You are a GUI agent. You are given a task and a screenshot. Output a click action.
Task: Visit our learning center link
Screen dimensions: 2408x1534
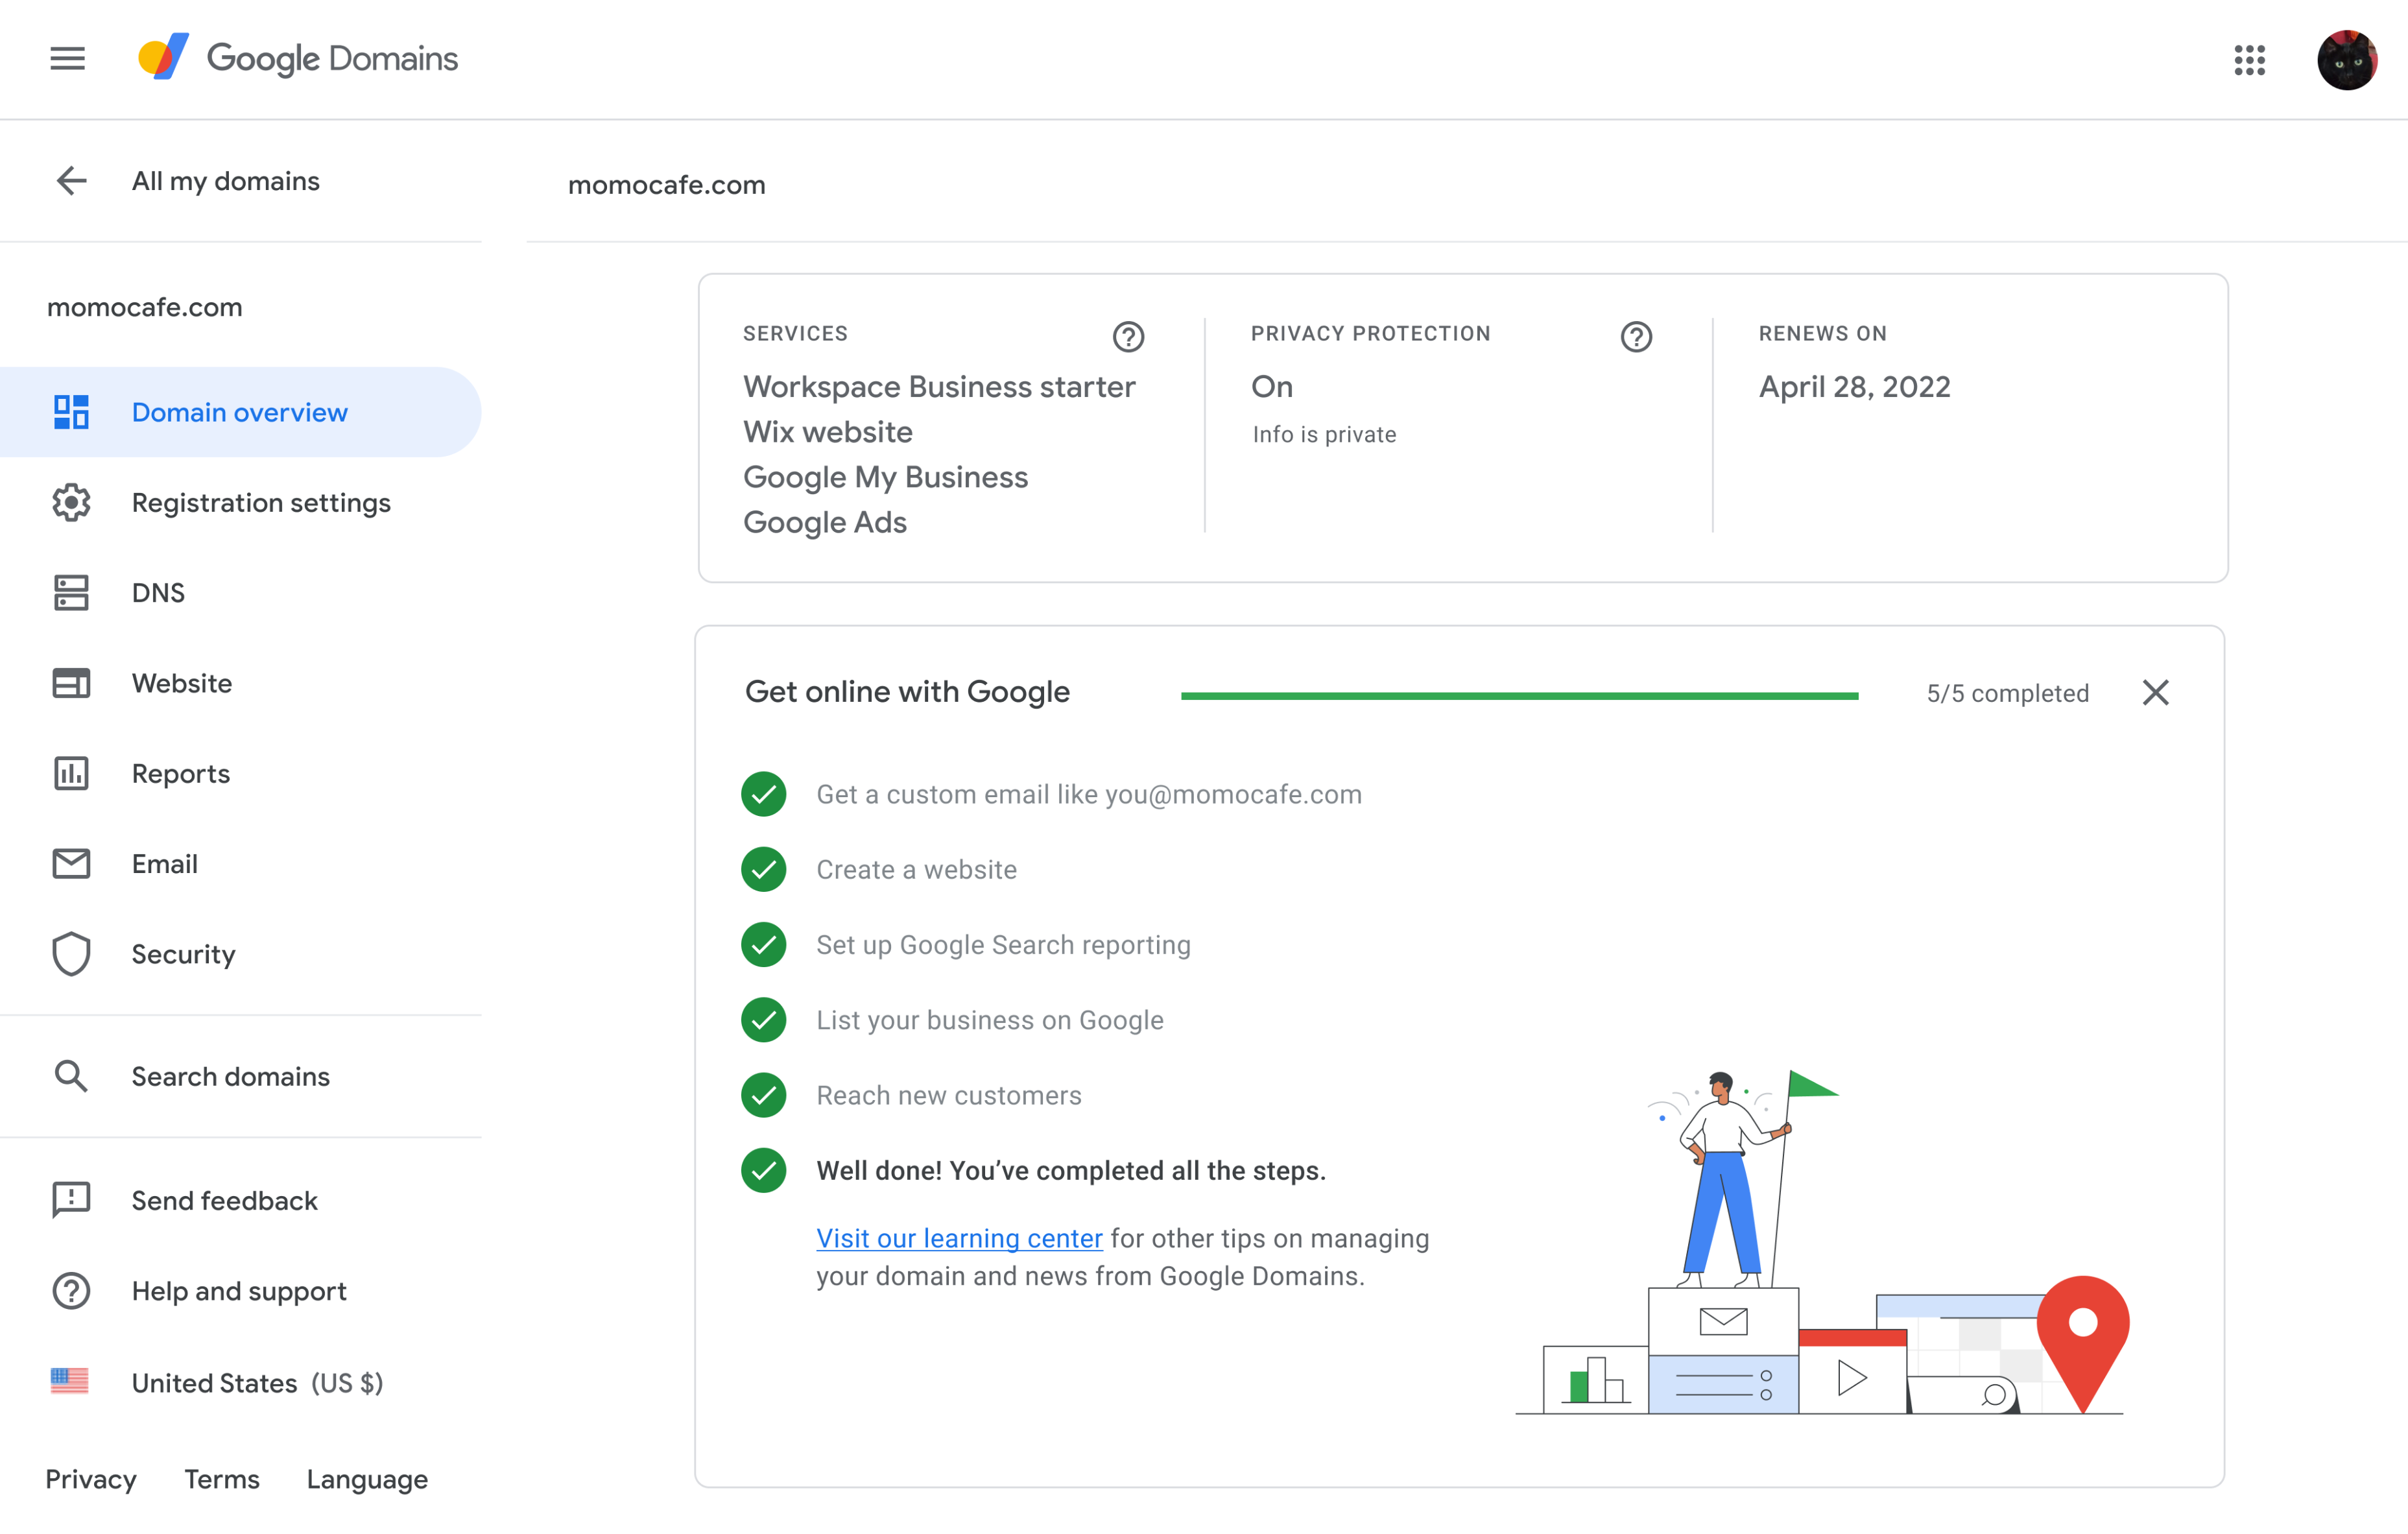(959, 1238)
